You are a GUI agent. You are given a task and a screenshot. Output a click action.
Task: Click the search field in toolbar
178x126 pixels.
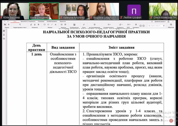tap(156, 26)
